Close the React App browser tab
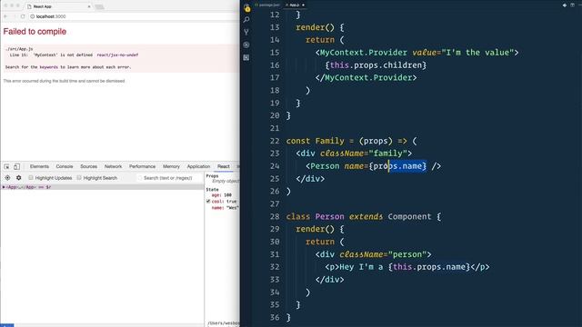The width and height of the screenshot is (582, 327). tap(89, 6)
